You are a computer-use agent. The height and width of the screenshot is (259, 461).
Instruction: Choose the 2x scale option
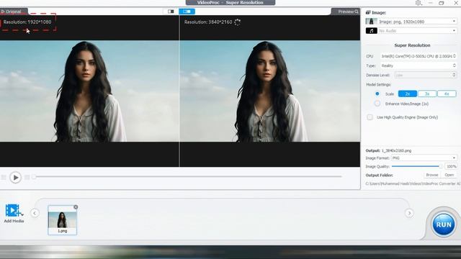click(x=408, y=94)
